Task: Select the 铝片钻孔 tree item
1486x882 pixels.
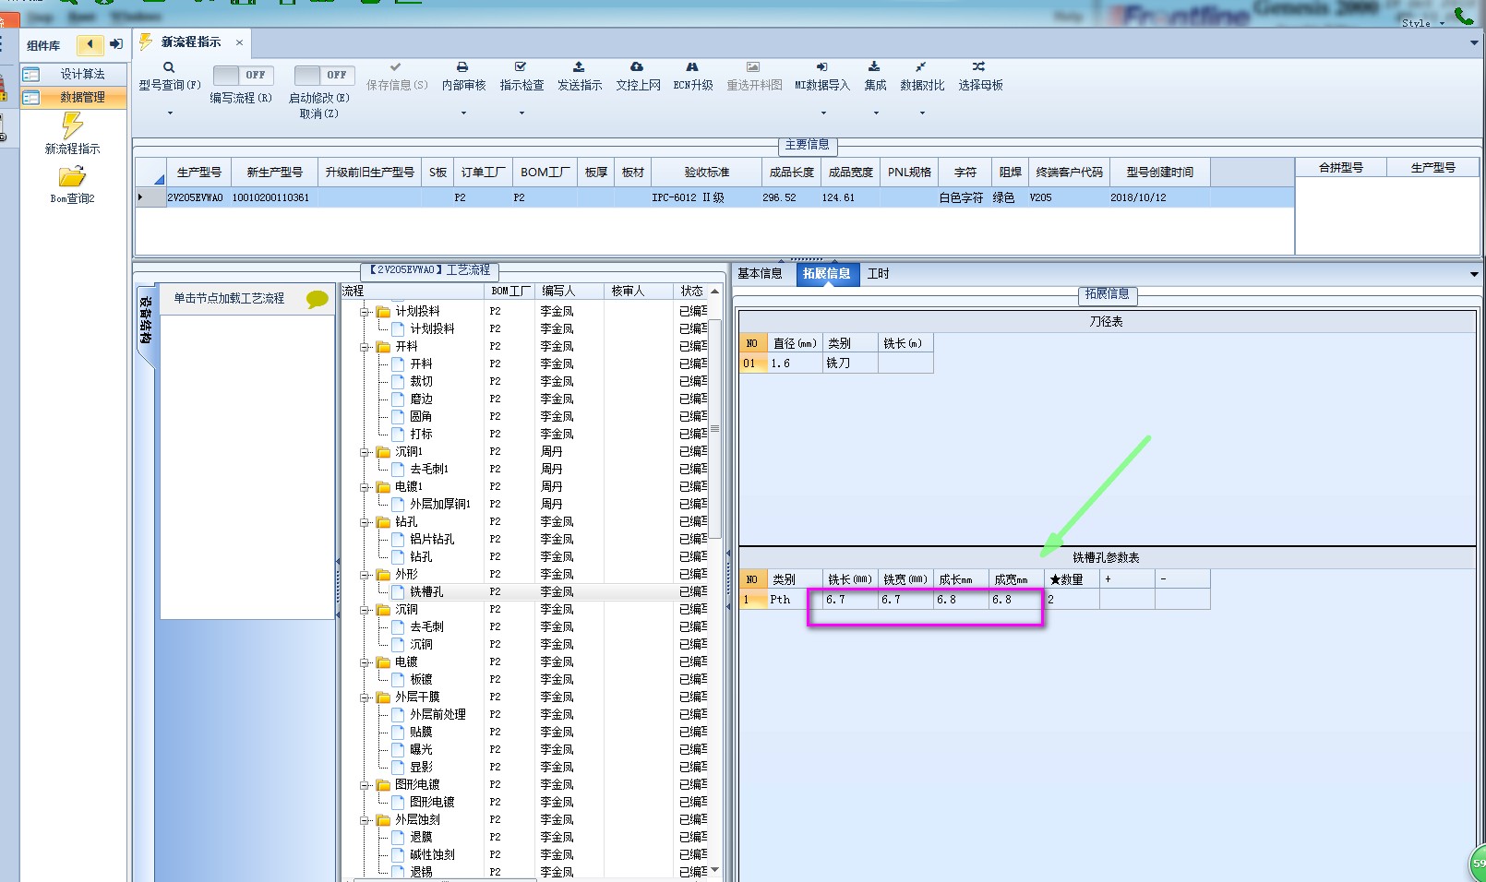Action: click(432, 539)
